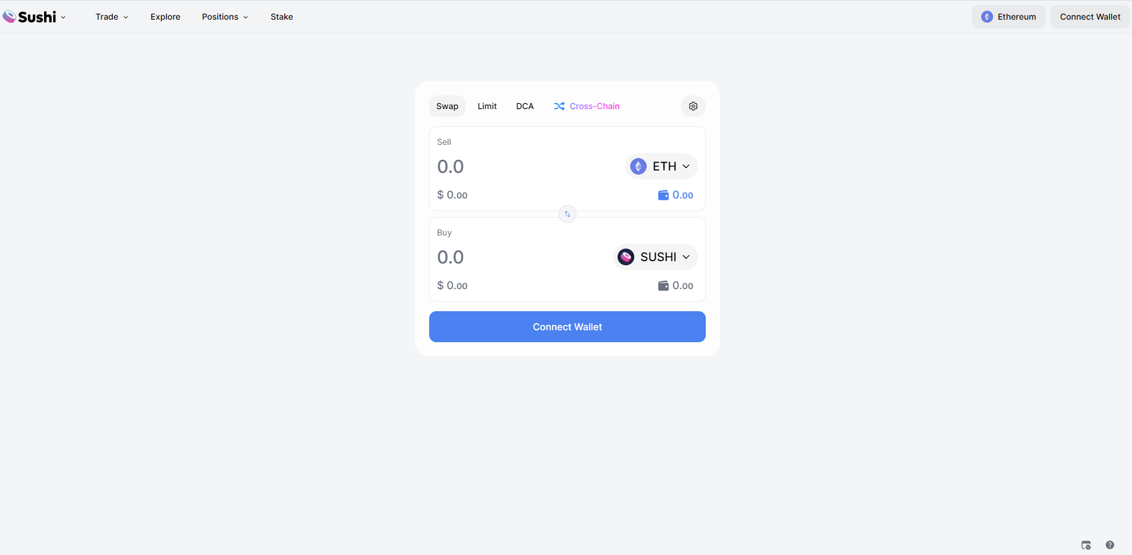Expand the Trade menu

click(x=111, y=17)
